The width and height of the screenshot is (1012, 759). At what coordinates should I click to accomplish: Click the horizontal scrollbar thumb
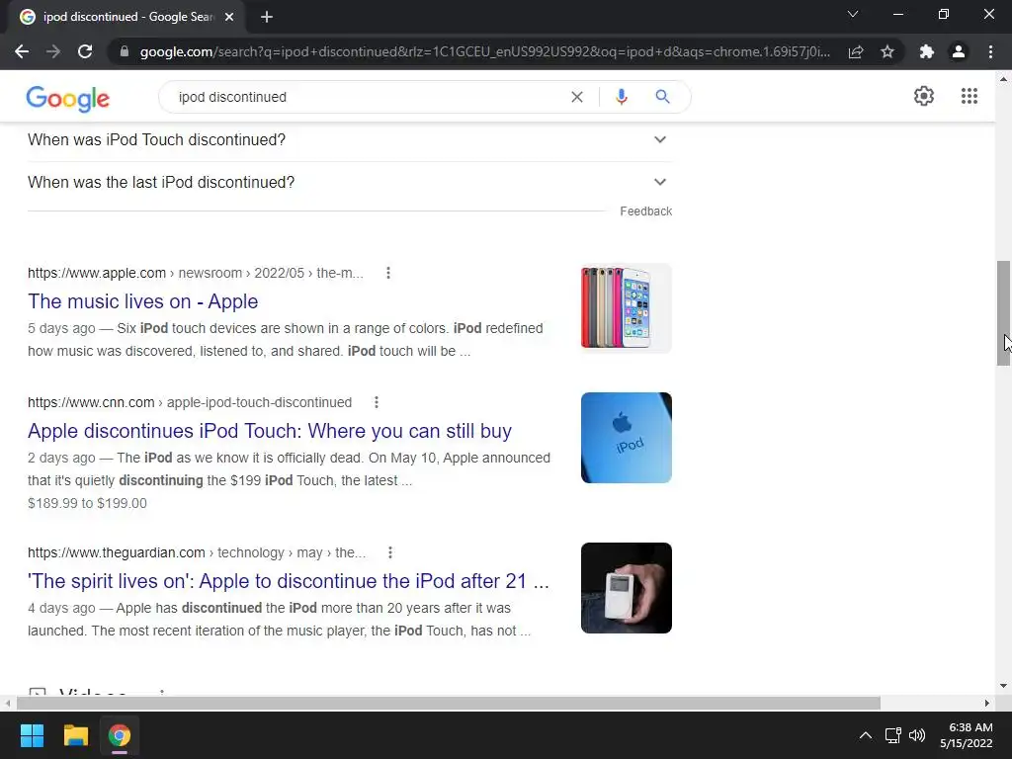pyautogui.click(x=448, y=703)
